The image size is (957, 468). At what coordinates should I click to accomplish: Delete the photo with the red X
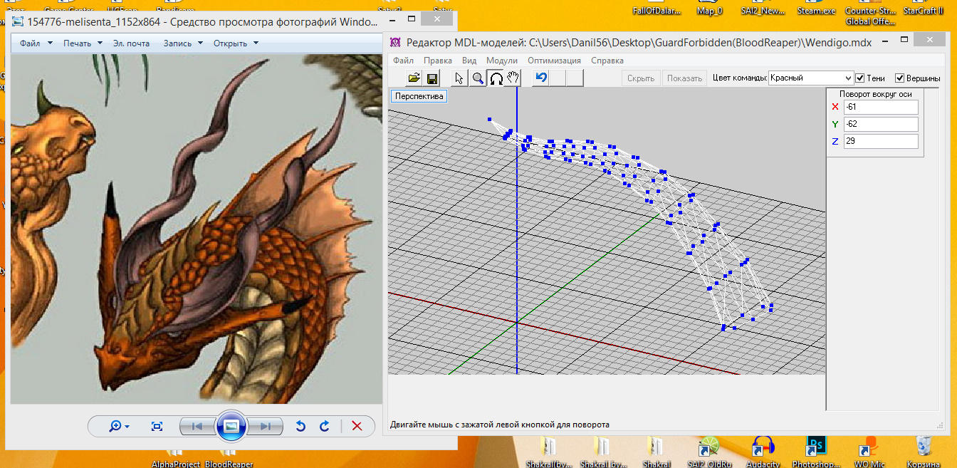coord(357,426)
